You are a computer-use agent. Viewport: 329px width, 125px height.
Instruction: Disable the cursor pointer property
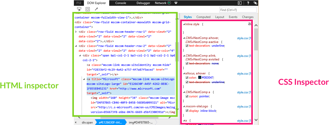click(x=187, y=96)
